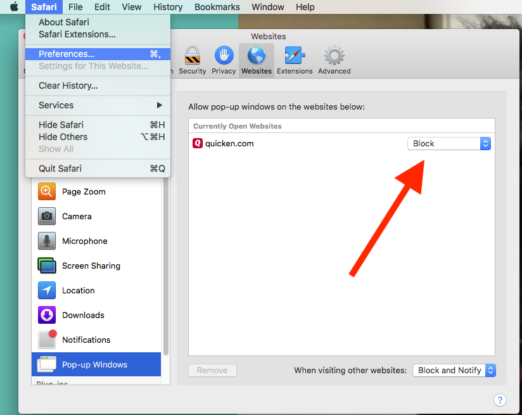This screenshot has width=522, height=415.
Task: Choose Preferences… in Safari menu
Action: (98, 54)
